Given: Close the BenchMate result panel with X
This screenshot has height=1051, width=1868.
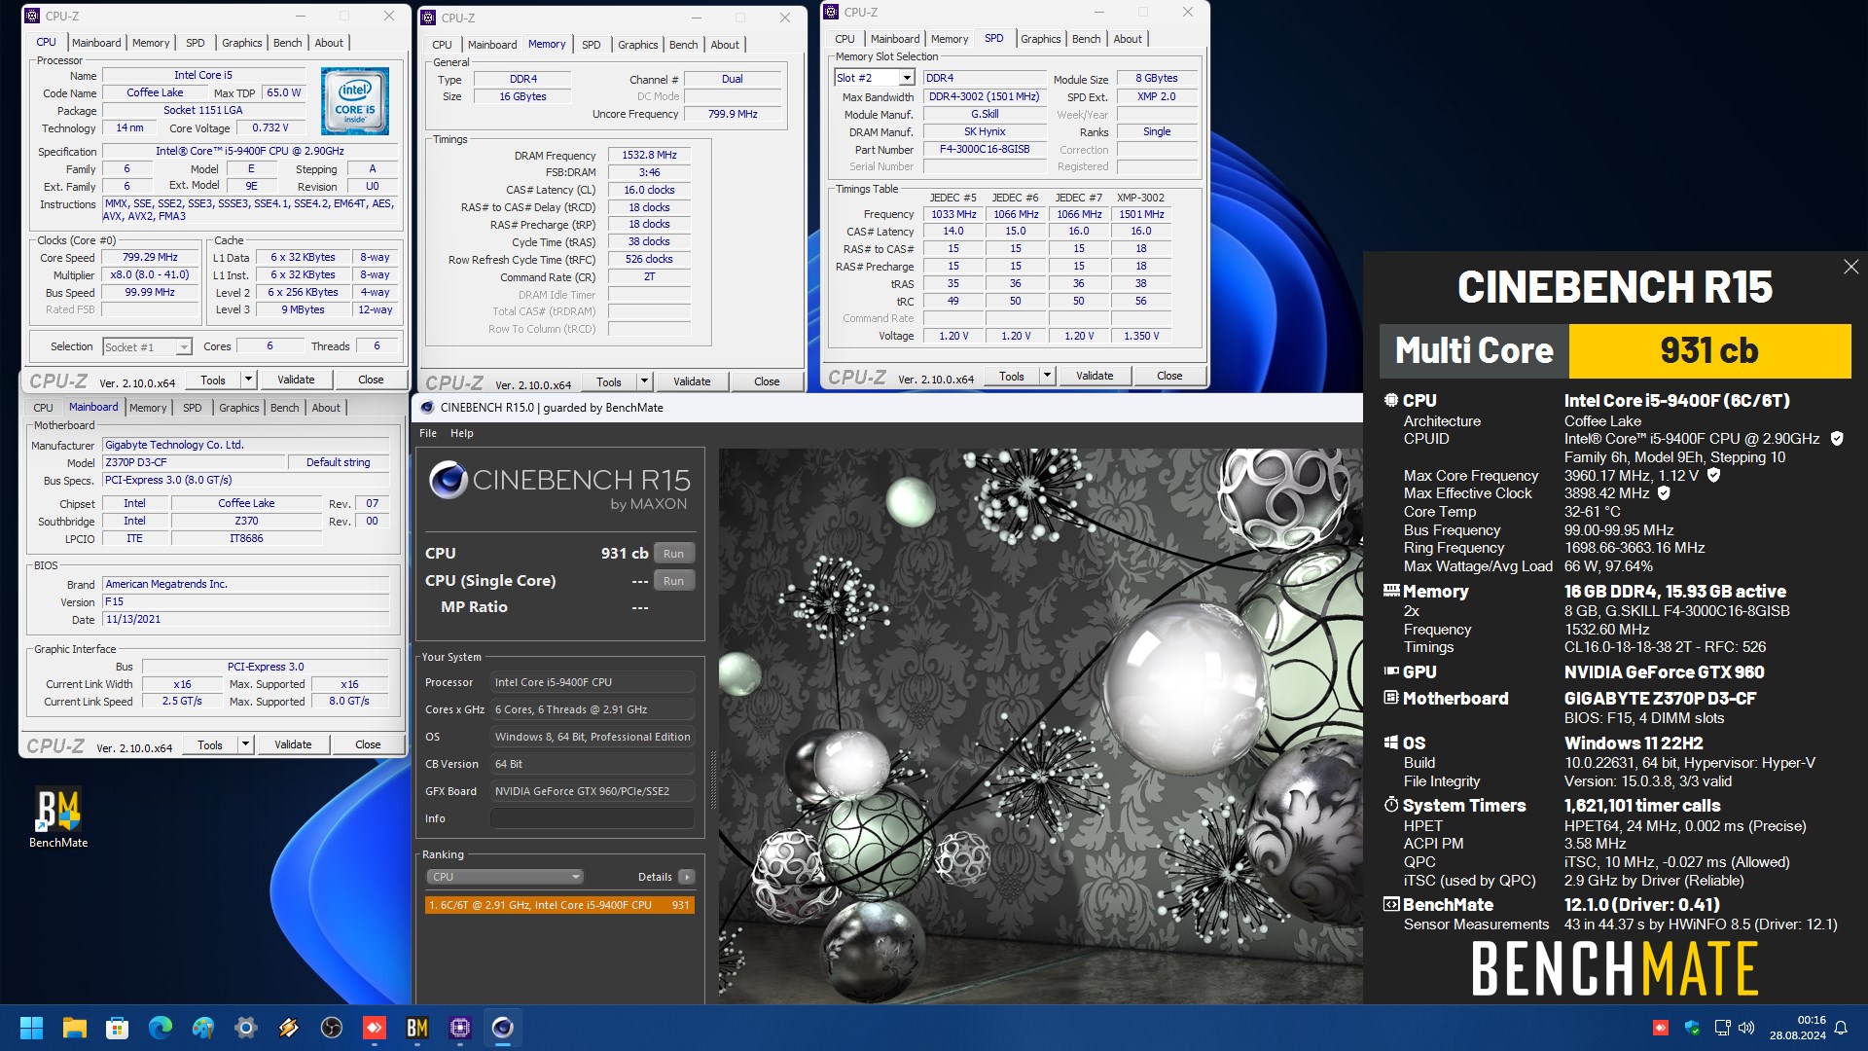Looking at the screenshot, I should pos(1850,267).
